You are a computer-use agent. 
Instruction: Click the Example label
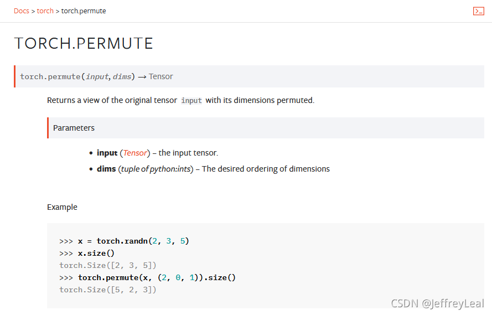pos(62,207)
